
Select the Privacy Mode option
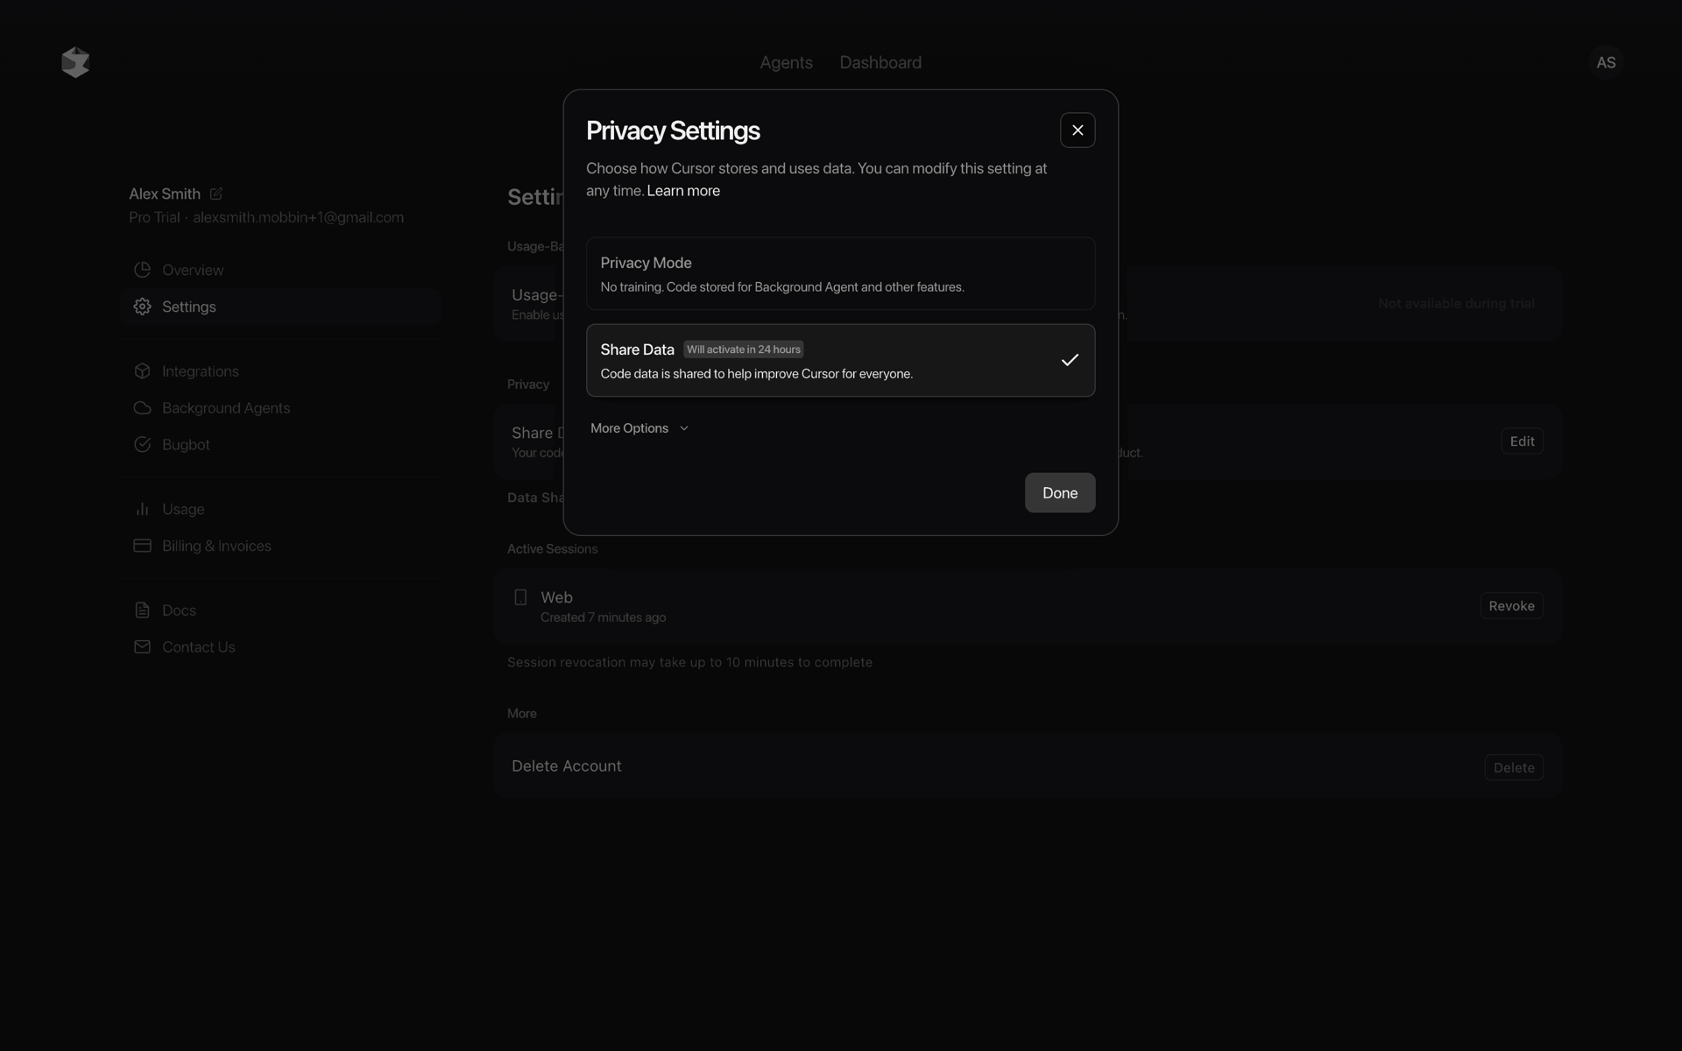(x=841, y=273)
